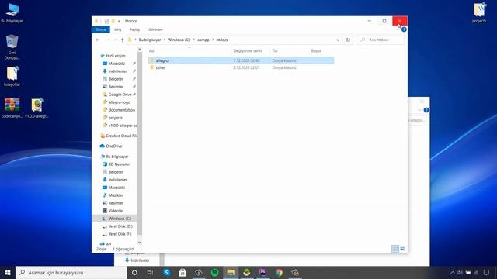Sort by the Ad column header

[189, 50]
